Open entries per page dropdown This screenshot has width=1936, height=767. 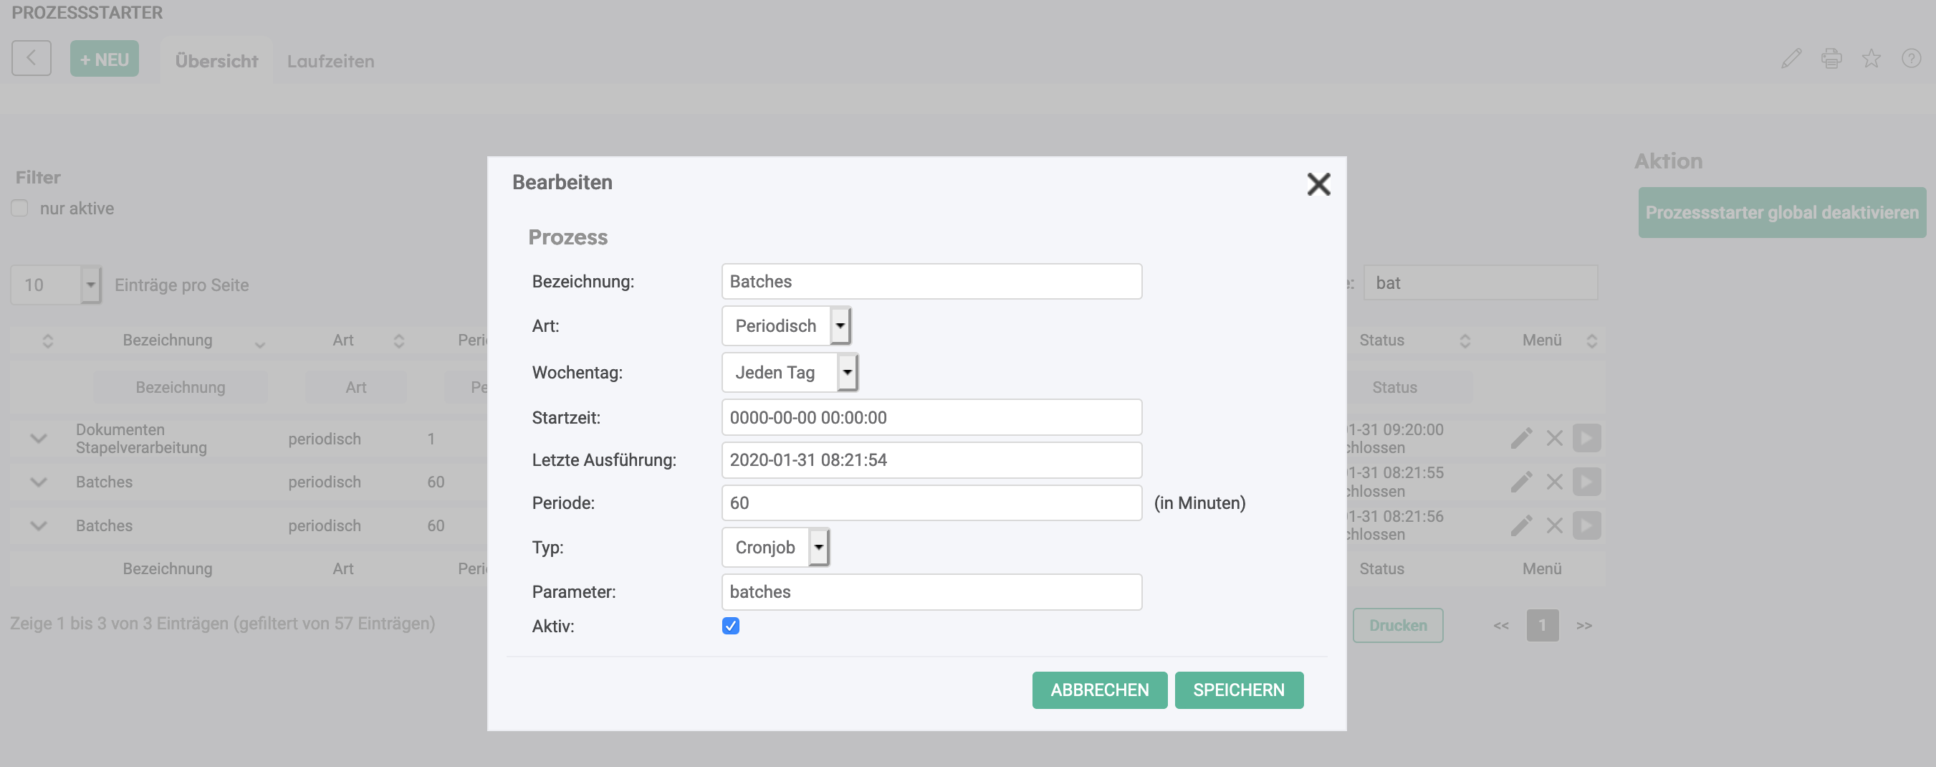56,285
